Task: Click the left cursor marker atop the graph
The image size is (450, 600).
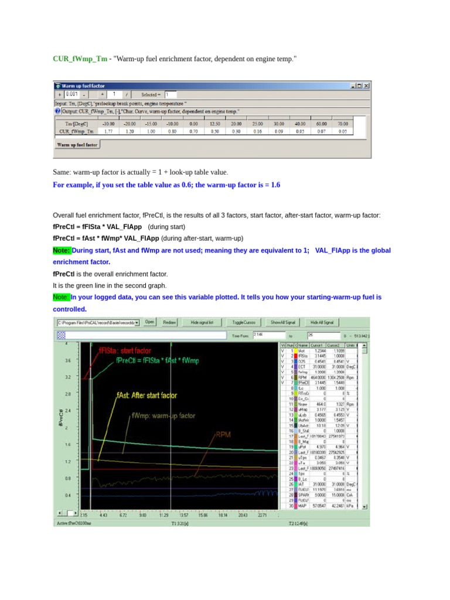Action: pos(91,345)
